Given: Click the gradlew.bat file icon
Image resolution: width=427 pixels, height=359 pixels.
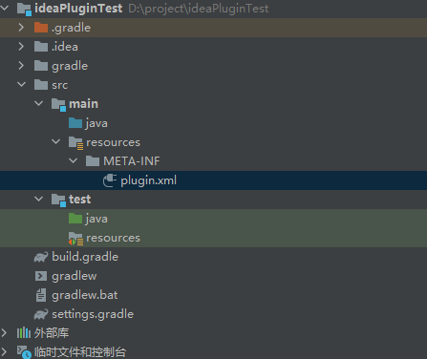Looking at the screenshot, I should click(41, 295).
